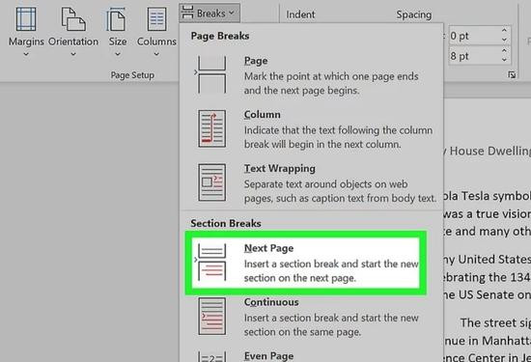Click document text 'The street sig'
Screen dimensions: 531x362
[495, 323]
